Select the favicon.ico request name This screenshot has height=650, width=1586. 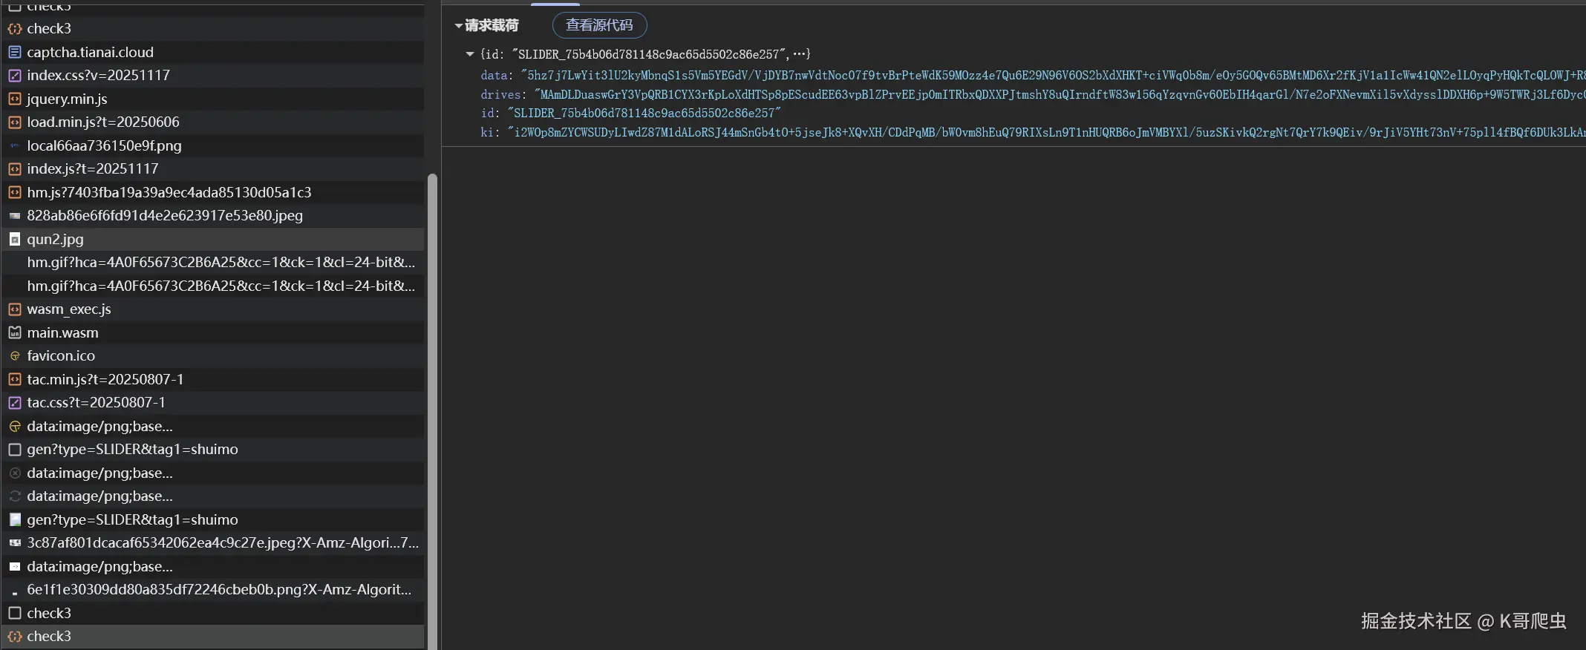coord(61,356)
